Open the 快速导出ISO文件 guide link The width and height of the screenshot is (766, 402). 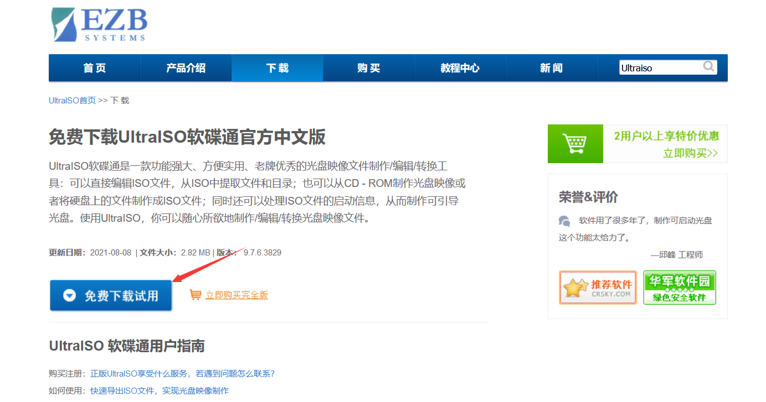[160, 391]
